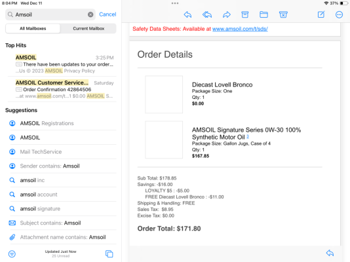Tap the multi-window icon in the footer
The image size is (350, 262).
tap(109, 253)
